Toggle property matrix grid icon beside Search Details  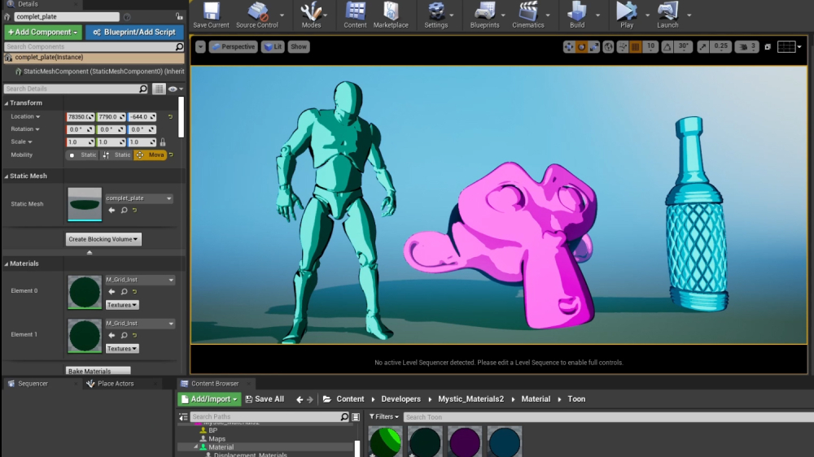pos(159,89)
